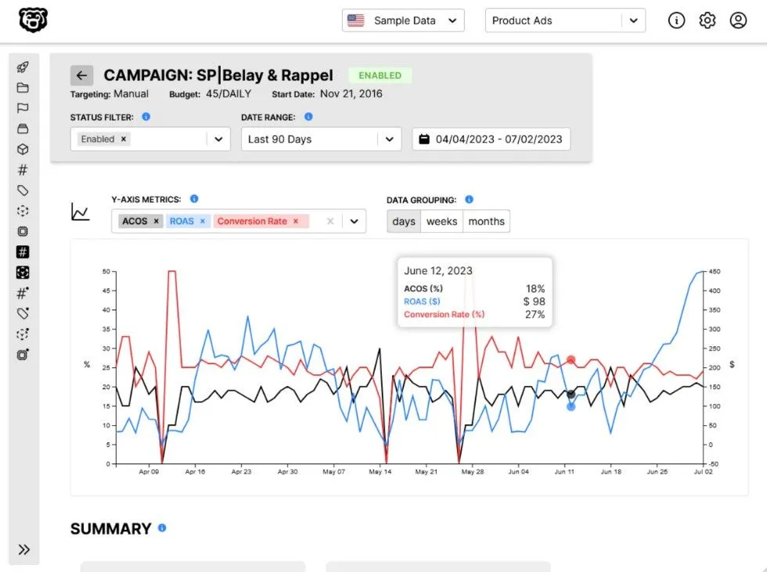Viewport: 767px width, 572px height.
Task: Click the 'Jun 11' x-axis label
Action: click(564, 472)
